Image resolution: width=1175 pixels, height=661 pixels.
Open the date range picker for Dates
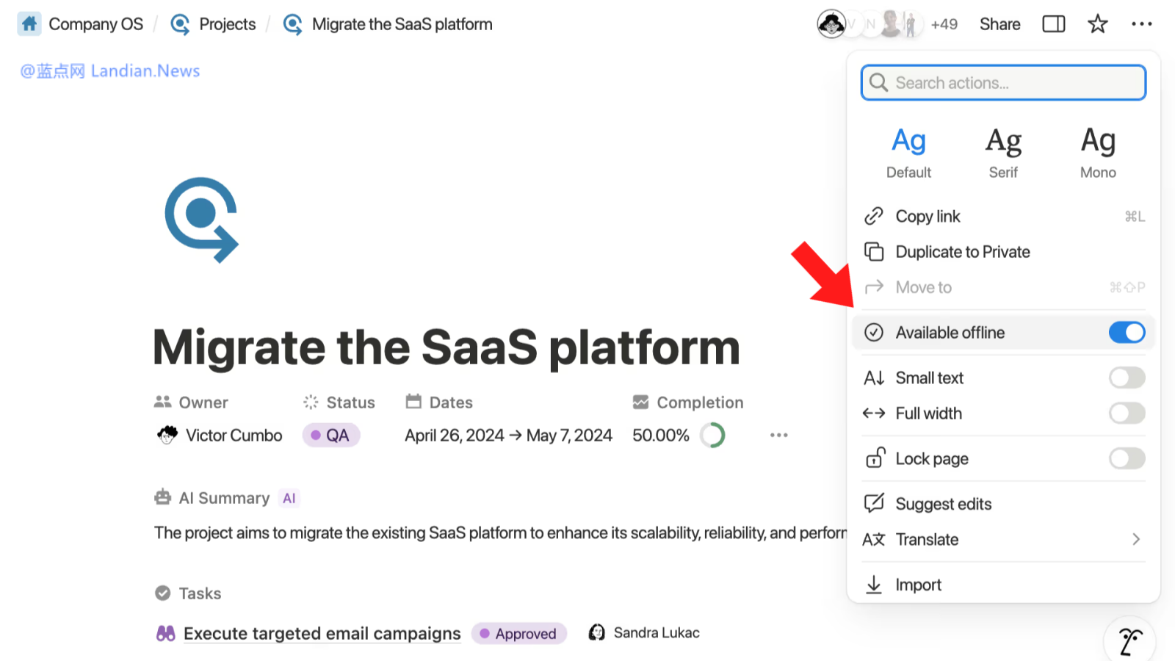tap(508, 436)
